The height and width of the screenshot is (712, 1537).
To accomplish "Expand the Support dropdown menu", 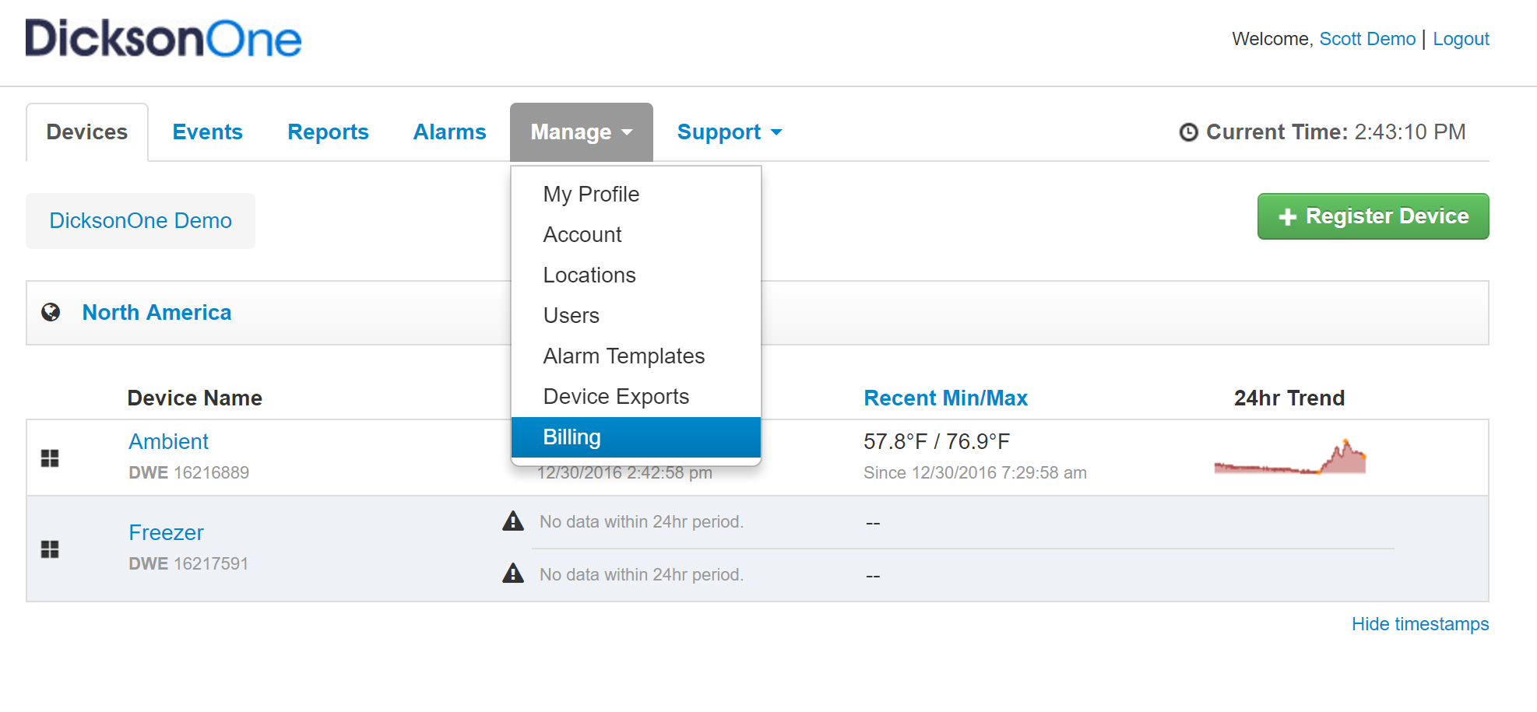I will point(730,132).
